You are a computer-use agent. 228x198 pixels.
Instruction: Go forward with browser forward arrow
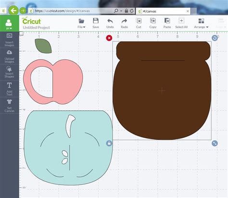click(x=23, y=11)
